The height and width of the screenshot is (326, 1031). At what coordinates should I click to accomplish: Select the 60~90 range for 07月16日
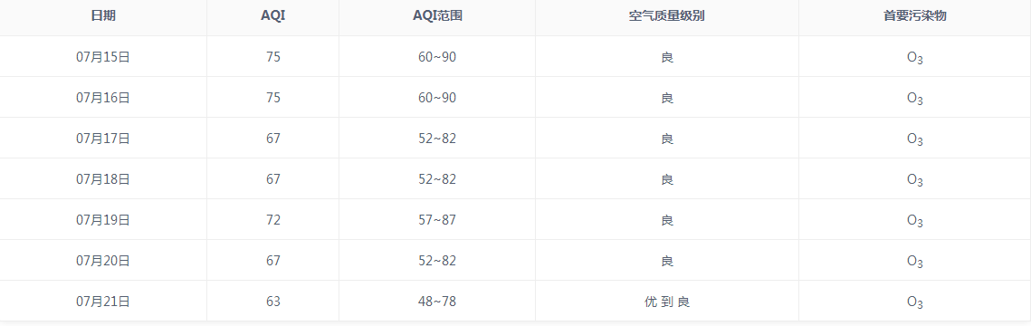pyautogui.click(x=437, y=98)
